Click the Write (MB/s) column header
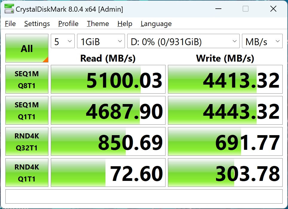Viewport: 288px width, 209px height. coord(225,58)
